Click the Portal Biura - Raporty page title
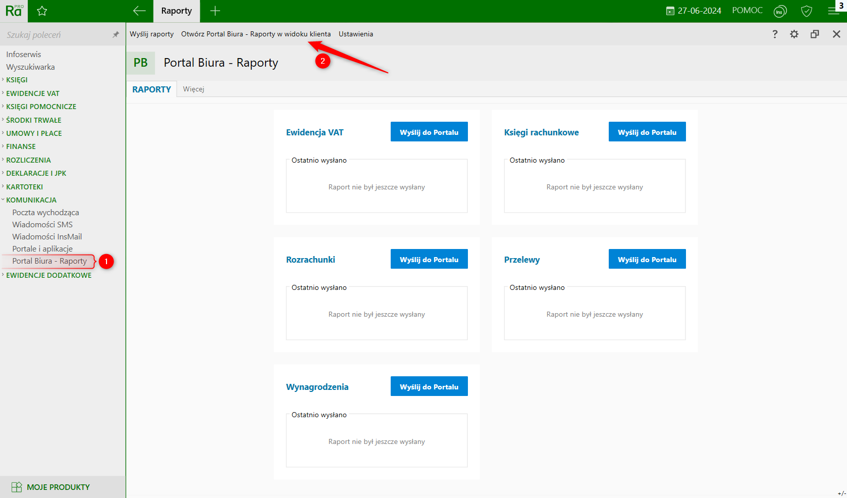This screenshot has height=498, width=847. [x=221, y=63]
